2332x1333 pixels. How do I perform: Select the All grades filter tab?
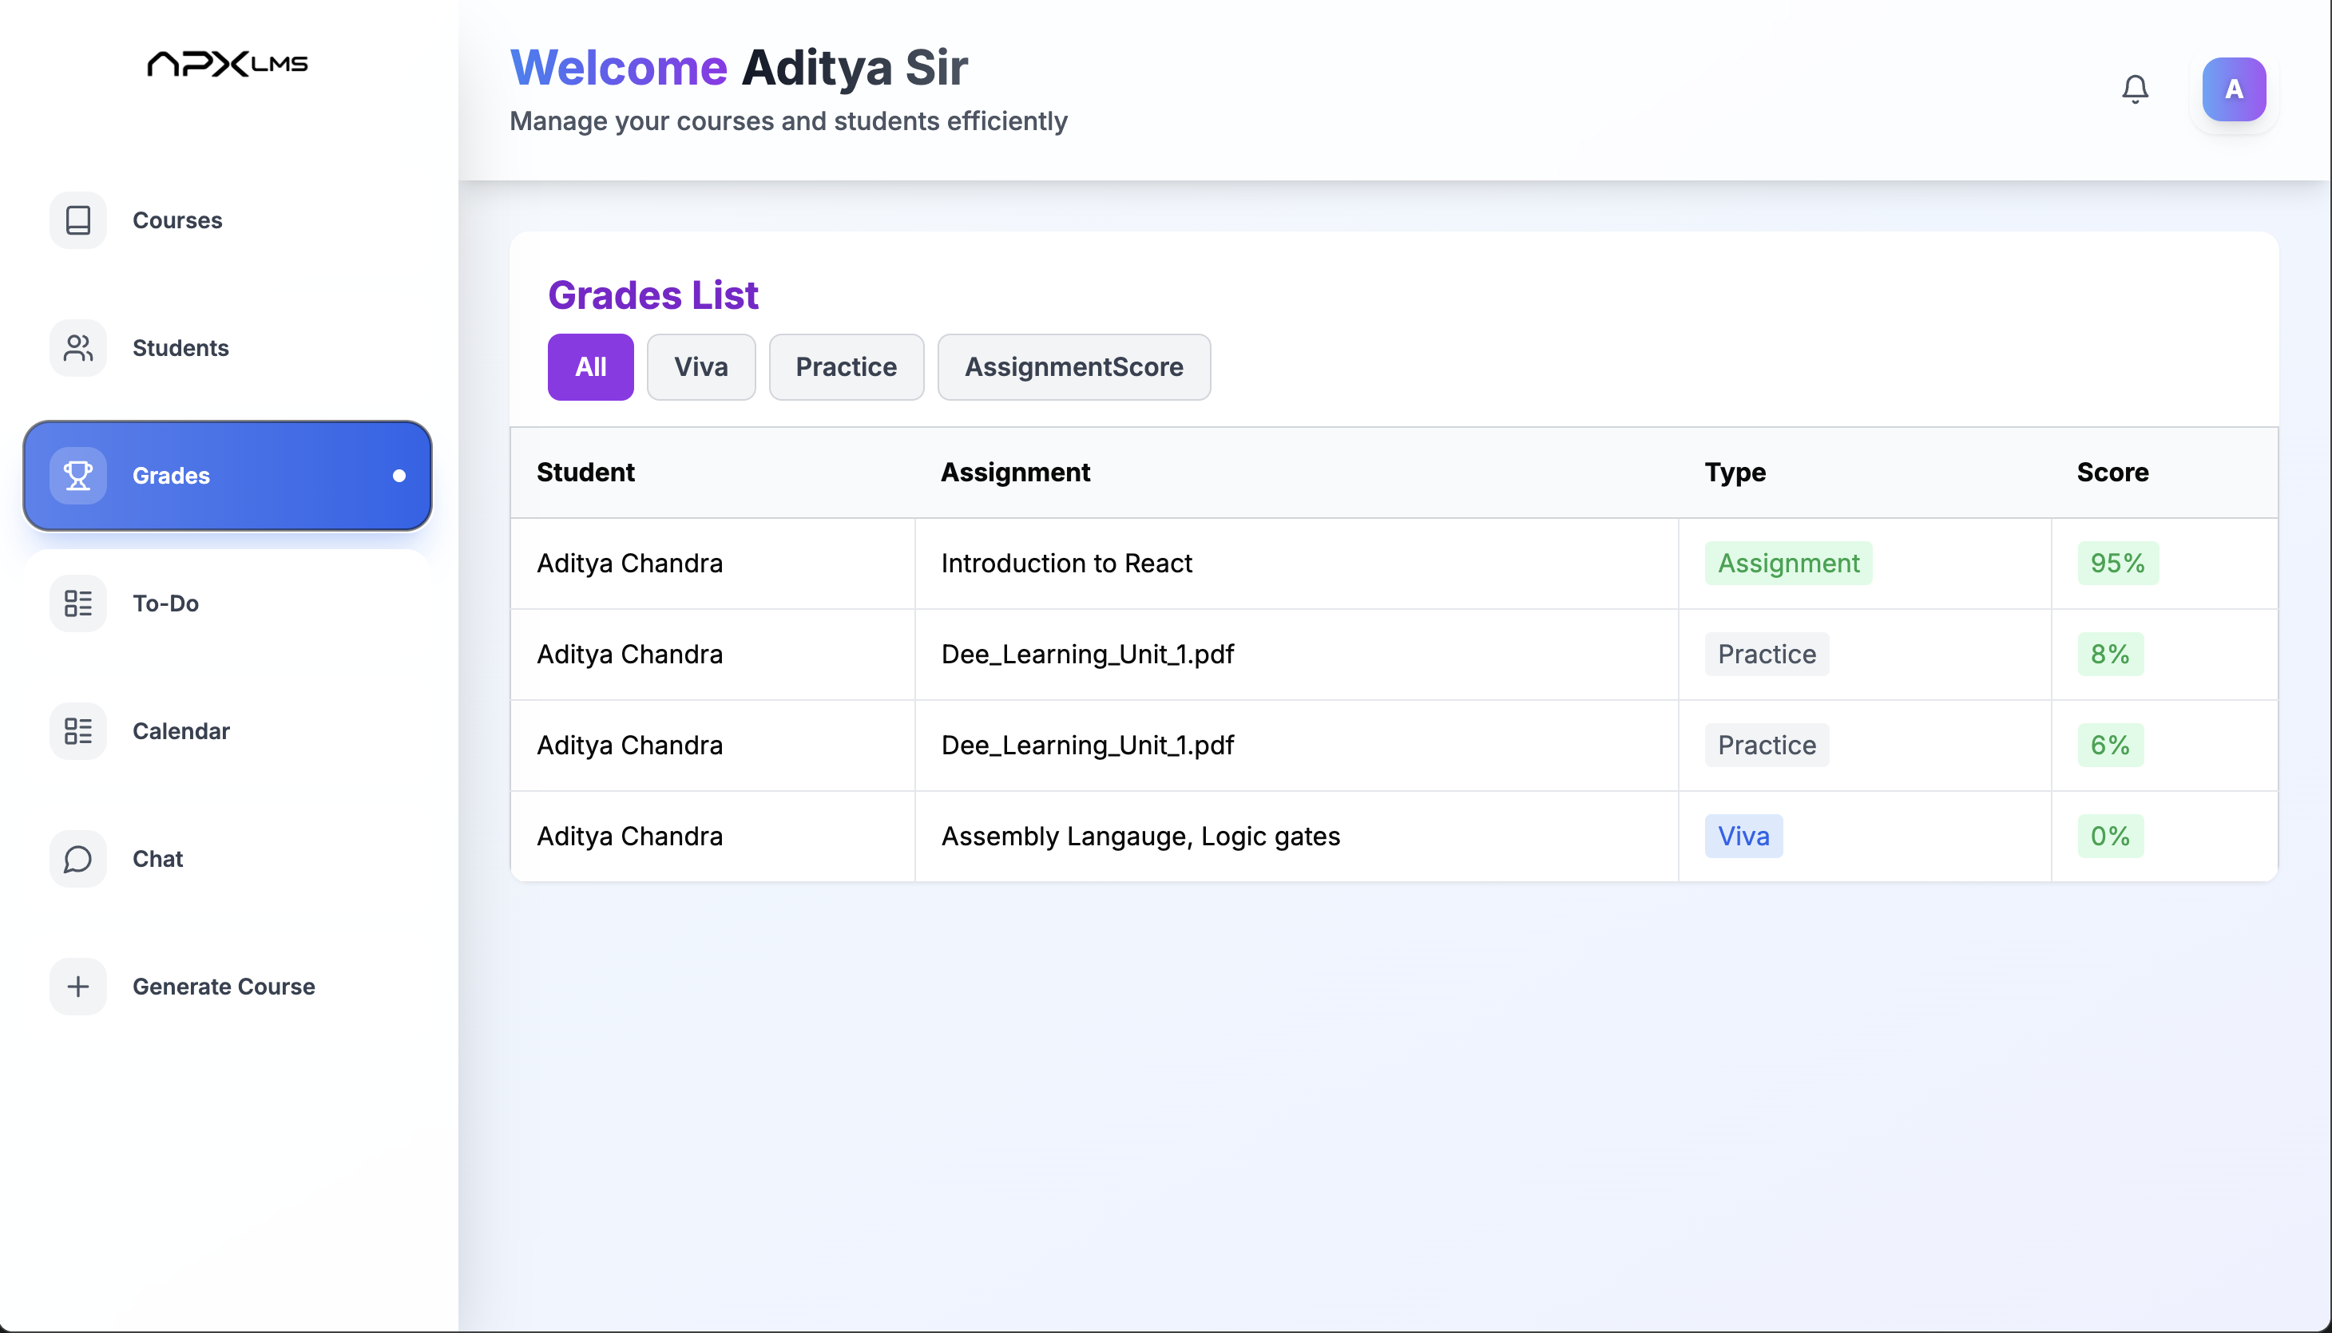pyautogui.click(x=590, y=366)
